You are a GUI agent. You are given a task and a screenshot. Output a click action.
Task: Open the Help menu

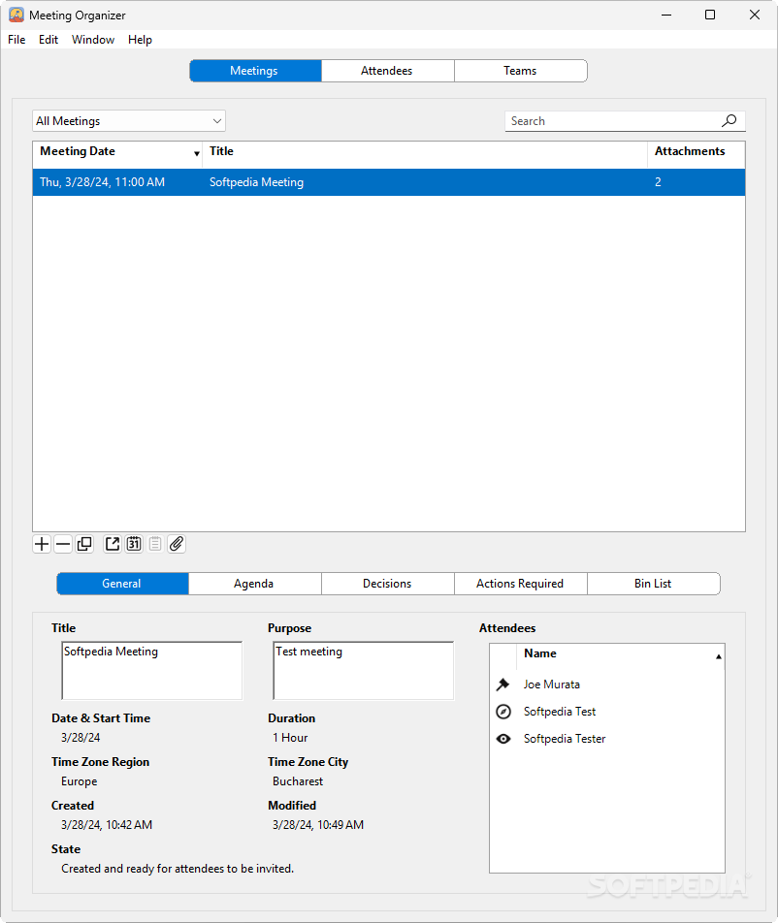click(140, 40)
